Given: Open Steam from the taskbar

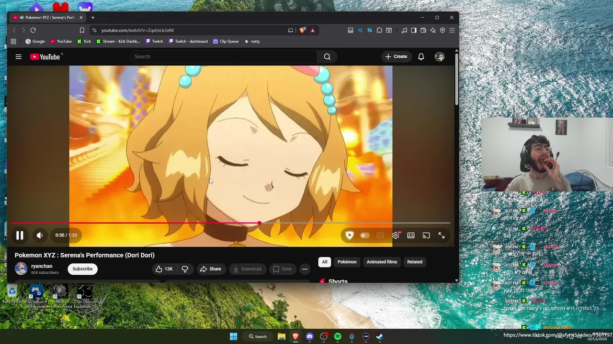Looking at the screenshot, I should [x=379, y=336].
